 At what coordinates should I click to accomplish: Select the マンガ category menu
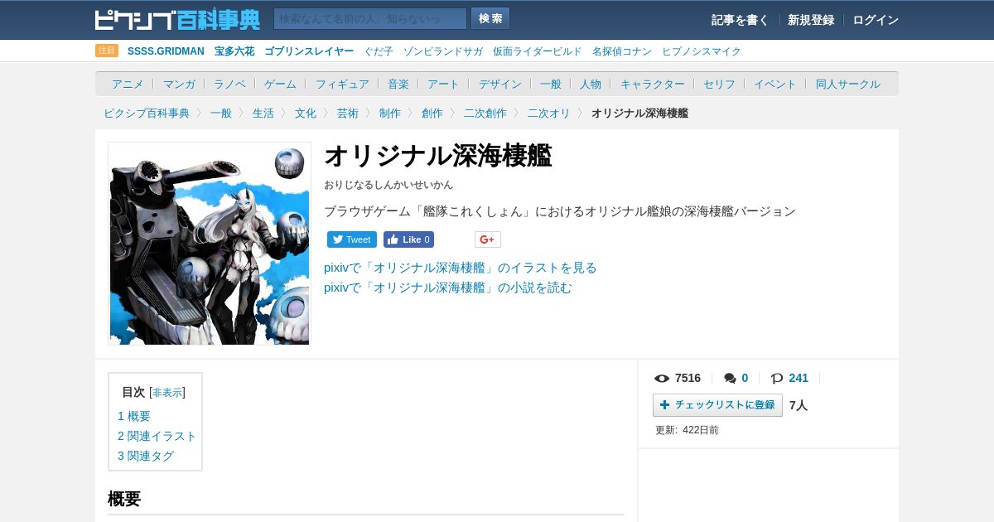tap(179, 84)
